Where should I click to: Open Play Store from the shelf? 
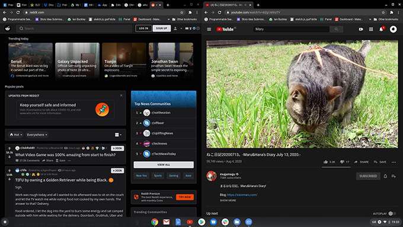201,222
